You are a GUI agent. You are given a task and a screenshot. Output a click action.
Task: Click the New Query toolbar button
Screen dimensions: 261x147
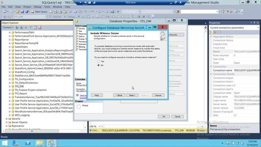pos(39,12)
